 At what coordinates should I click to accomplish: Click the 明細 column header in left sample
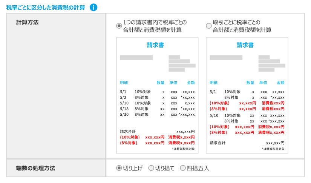pyautogui.click(x=124, y=82)
